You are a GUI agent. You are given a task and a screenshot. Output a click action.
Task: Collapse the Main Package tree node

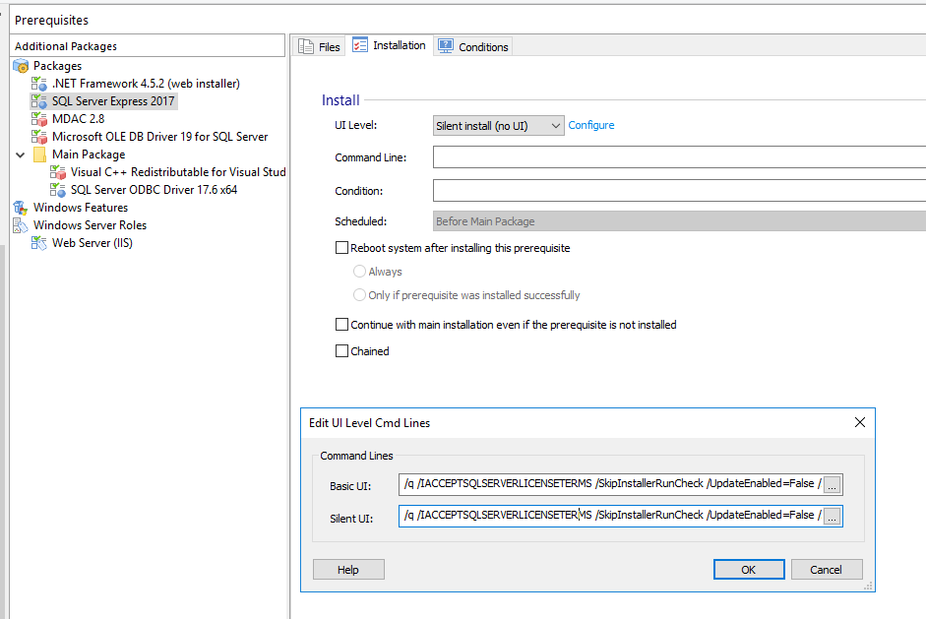[x=21, y=155]
